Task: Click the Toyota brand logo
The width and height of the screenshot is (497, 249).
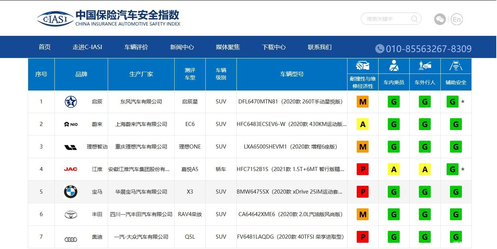Action: [71, 214]
